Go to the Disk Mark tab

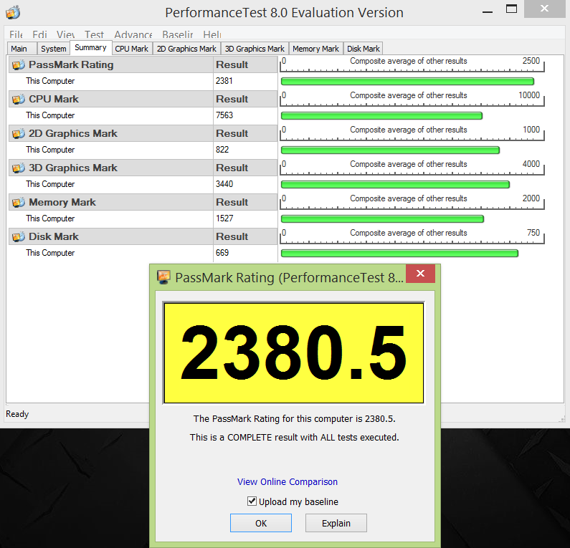(x=364, y=49)
